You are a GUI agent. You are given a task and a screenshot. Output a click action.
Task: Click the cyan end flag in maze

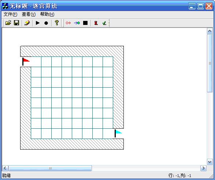click(x=118, y=133)
